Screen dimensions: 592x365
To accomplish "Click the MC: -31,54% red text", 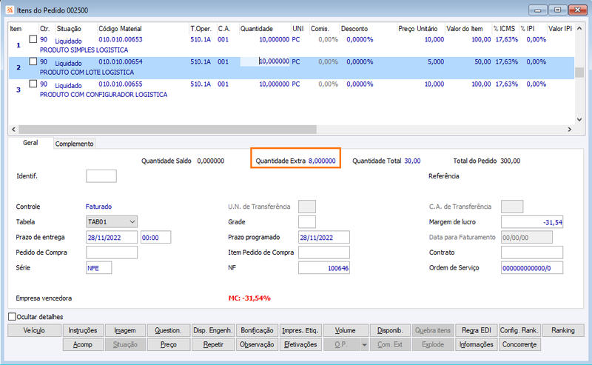I will 249,298.
